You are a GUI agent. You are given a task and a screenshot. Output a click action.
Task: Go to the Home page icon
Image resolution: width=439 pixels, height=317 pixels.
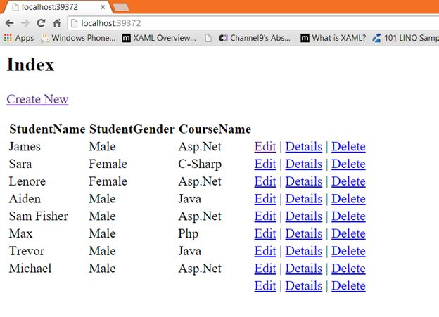(x=57, y=23)
